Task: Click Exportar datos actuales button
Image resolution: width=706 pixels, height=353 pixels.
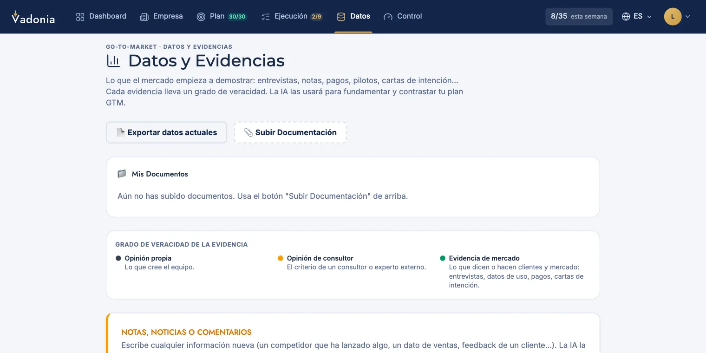Action: (x=166, y=132)
